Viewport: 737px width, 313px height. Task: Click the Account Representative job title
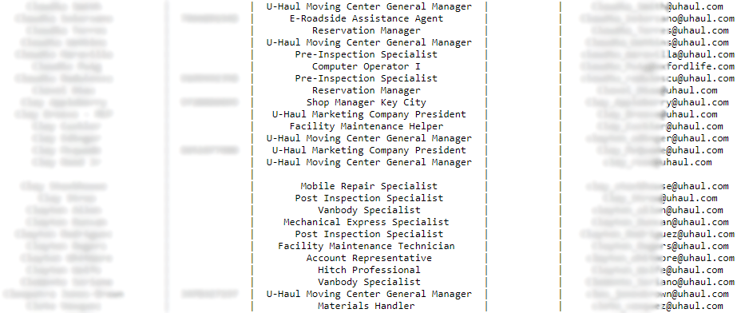(369, 258)
